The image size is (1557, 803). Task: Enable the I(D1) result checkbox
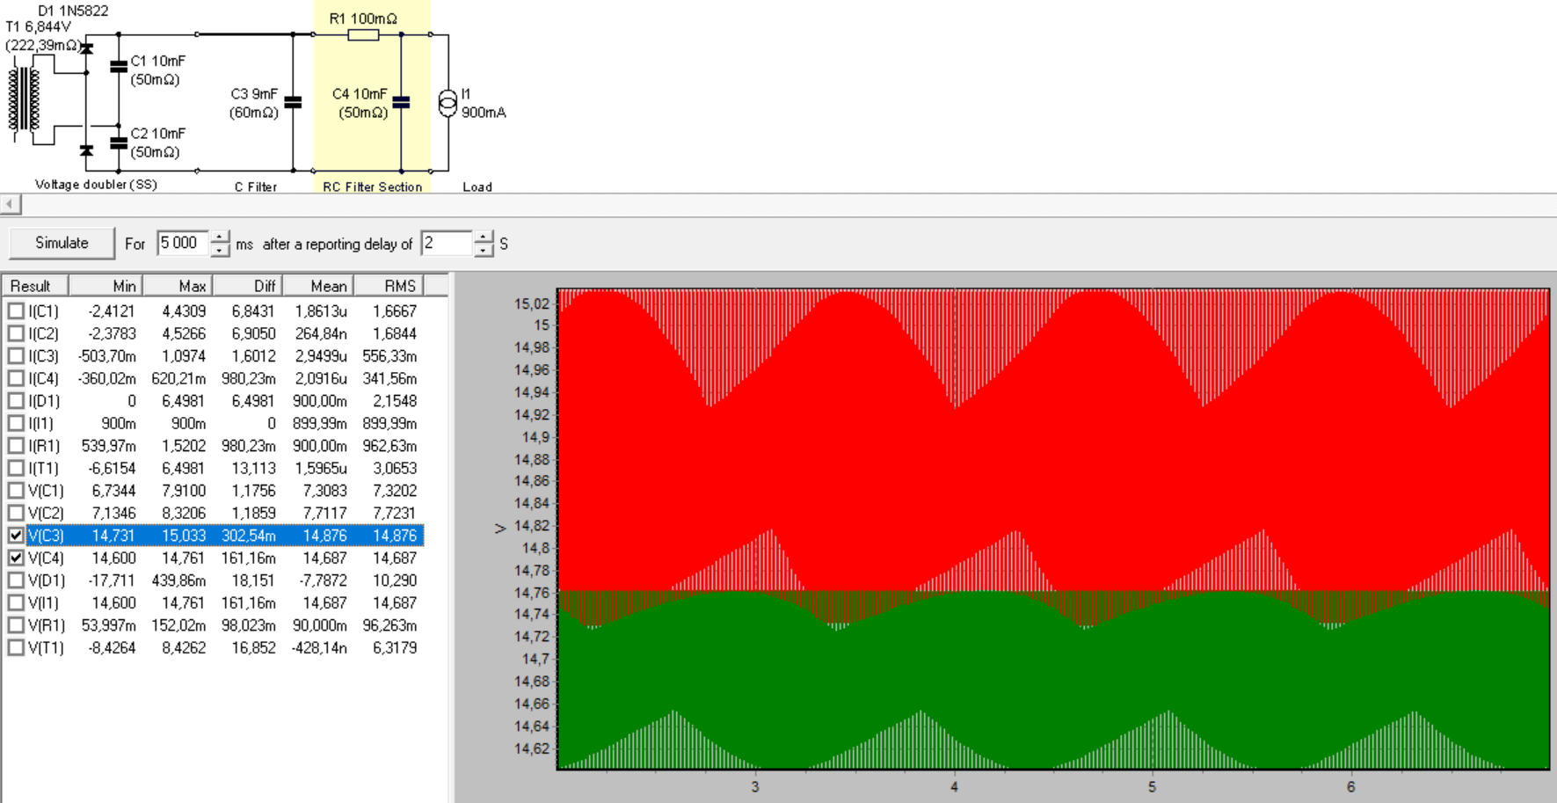click(x=16, y=401)
